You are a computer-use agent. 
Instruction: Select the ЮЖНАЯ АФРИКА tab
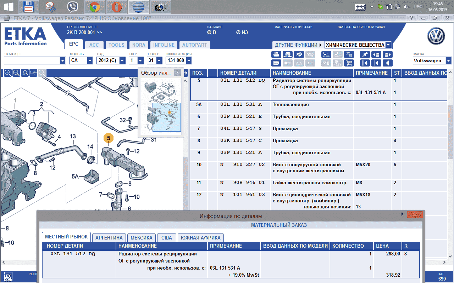(x=201, y=238)
